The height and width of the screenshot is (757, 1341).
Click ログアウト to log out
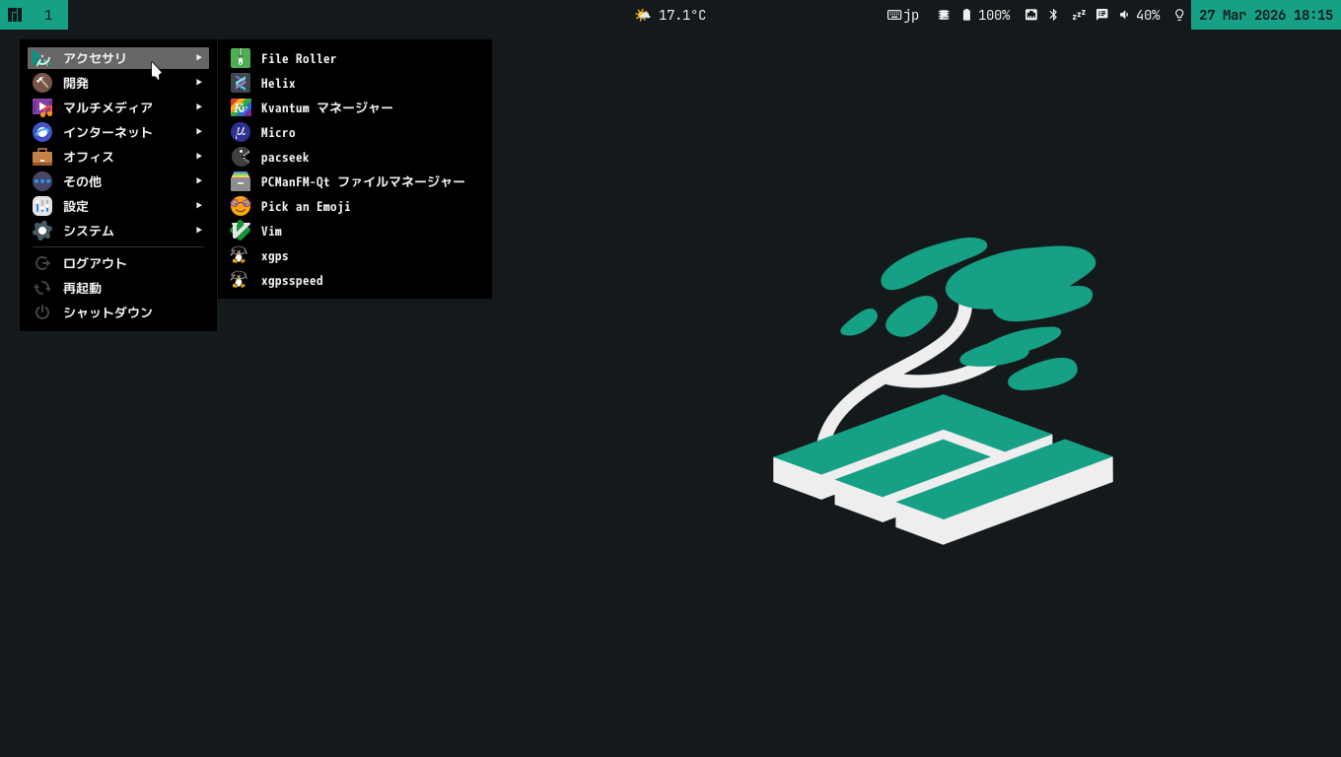(x=95, y=263)
